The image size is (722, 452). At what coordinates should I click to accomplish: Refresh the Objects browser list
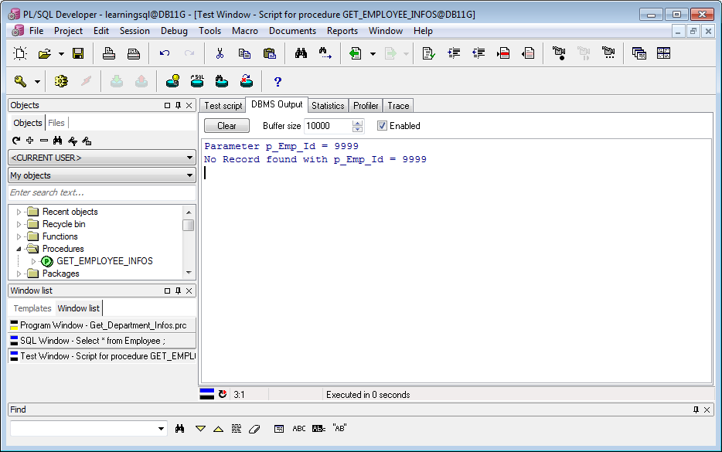[x=16, y=141]
